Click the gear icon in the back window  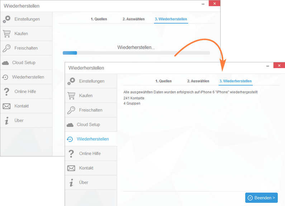[6, 19]
